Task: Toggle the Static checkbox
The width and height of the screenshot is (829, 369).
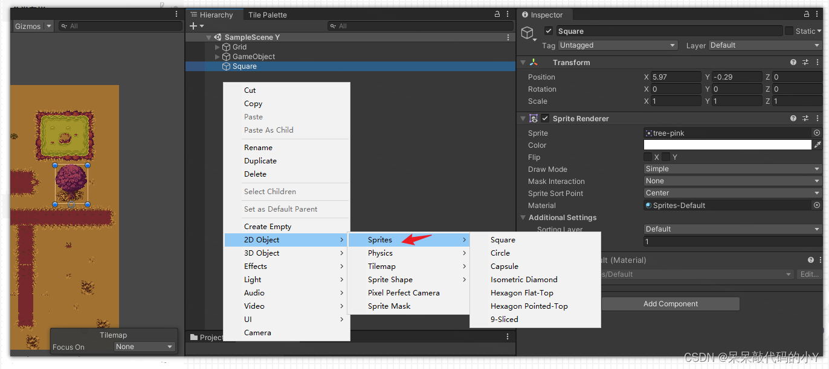Action: click(x=789, y=31)
